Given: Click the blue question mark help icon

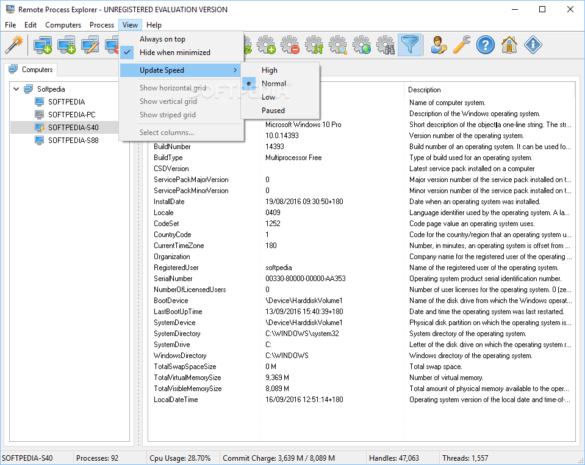Looking at the screenshot, I should click(486, 45).
